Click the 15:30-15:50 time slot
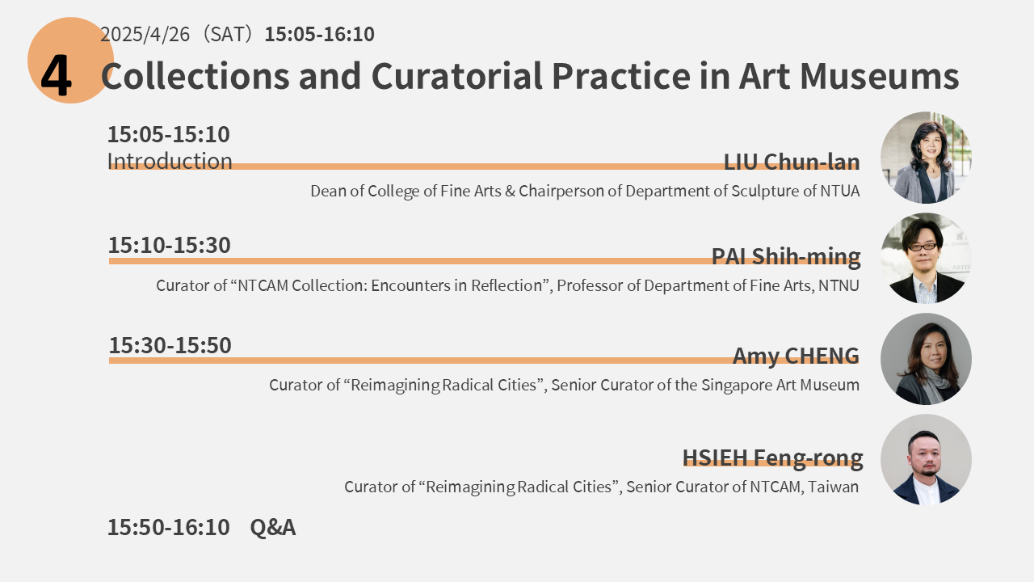The image size is (1034, 582). [x=170, y=345]
